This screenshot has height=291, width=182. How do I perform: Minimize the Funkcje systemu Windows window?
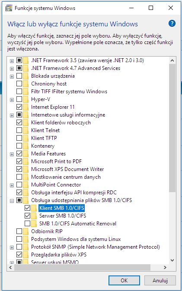coord(131,8)
